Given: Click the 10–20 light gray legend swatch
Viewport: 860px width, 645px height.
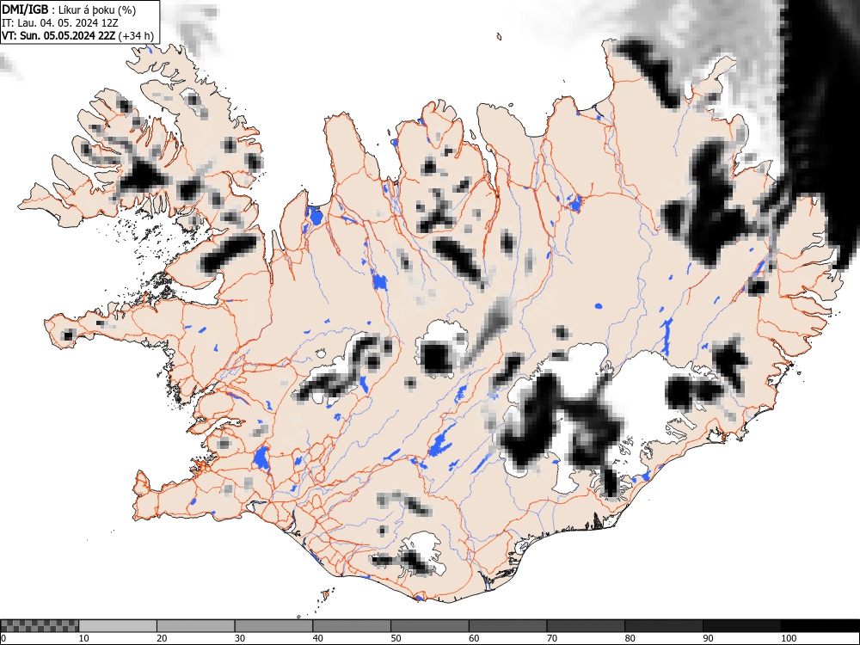Looking at the screenshot, I should point(118,626).
